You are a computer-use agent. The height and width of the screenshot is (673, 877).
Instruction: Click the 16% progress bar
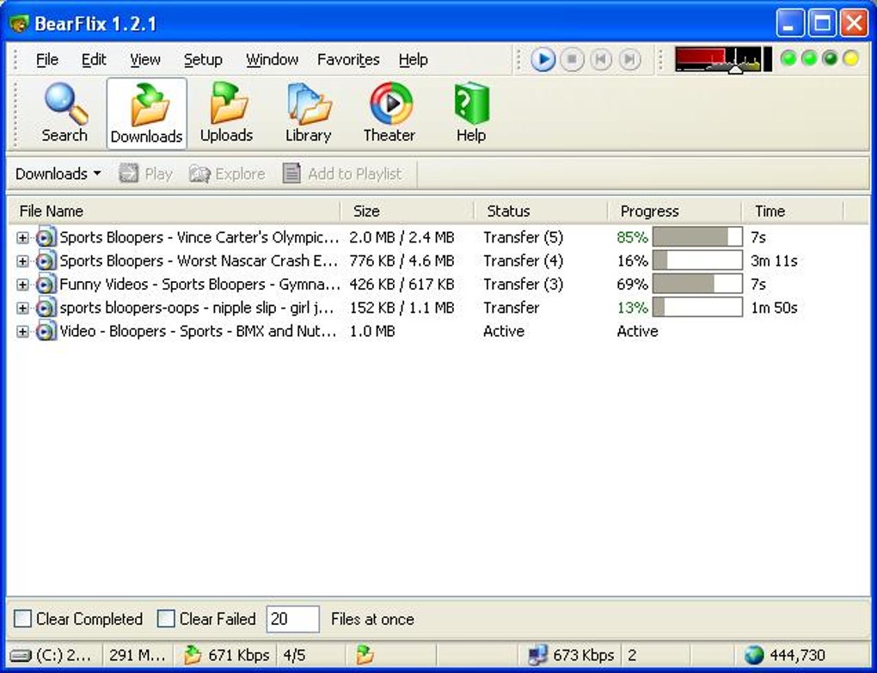pyautogui.click(x=697, y=260)
